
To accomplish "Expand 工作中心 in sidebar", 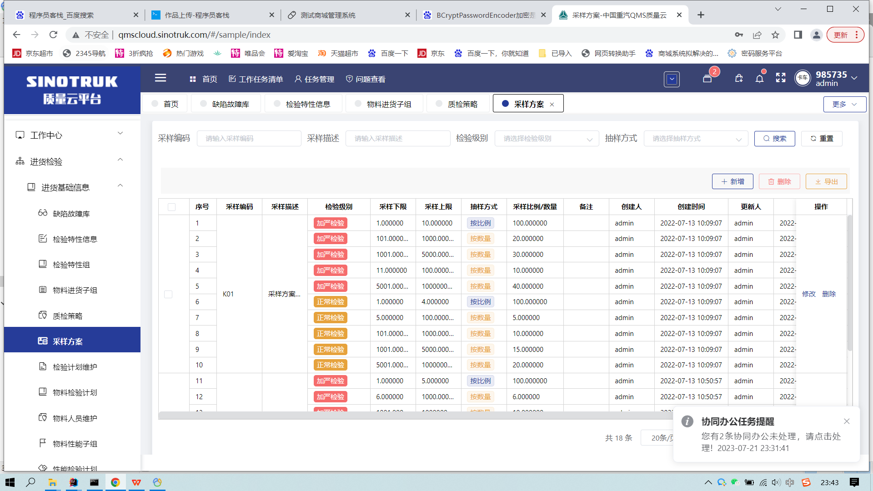I will [72, 135].
